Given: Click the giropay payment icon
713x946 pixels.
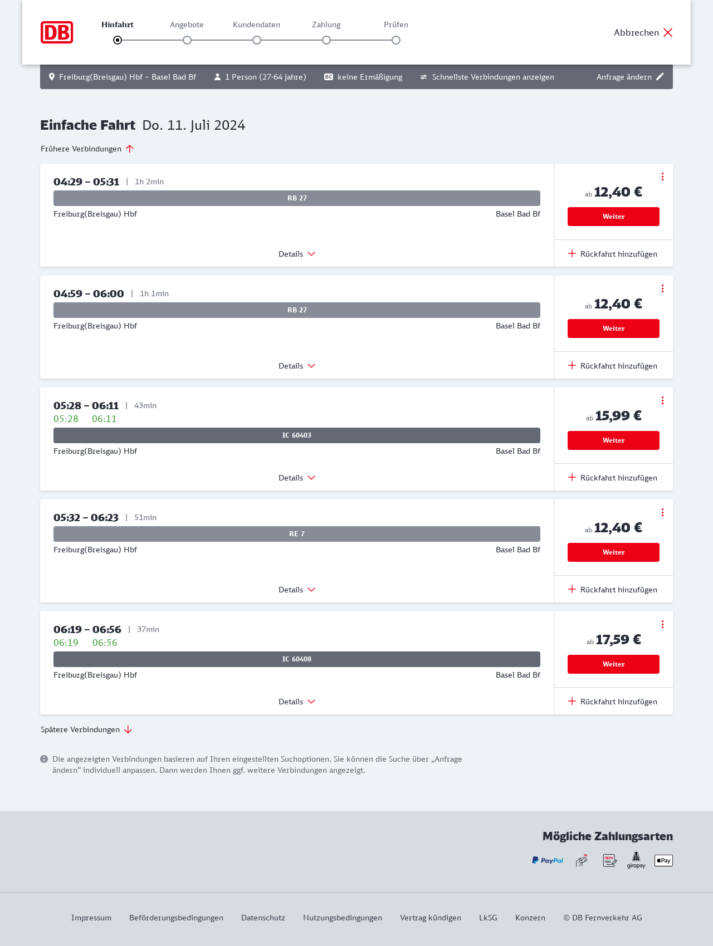Looking at the screenshot, I should [x=636, y=860].
